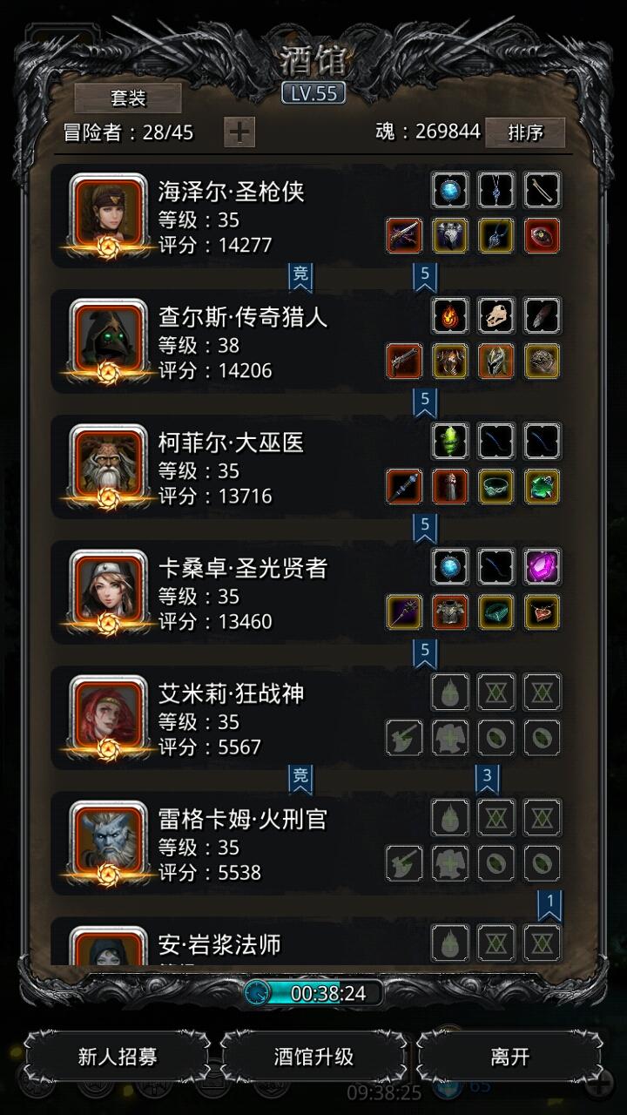Tap 艾米莉's empty axe weapon slot
The height and width of the screenshot is (1115, 627).
coord(404,737)
